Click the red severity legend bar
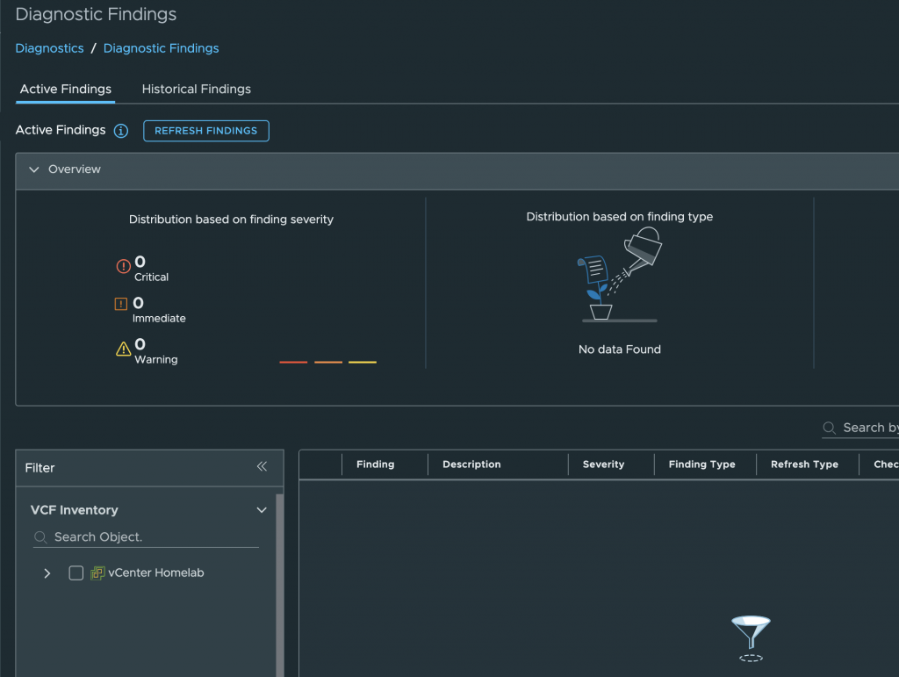The height and width of the screenshot is (677, 899). pos(293,362)
